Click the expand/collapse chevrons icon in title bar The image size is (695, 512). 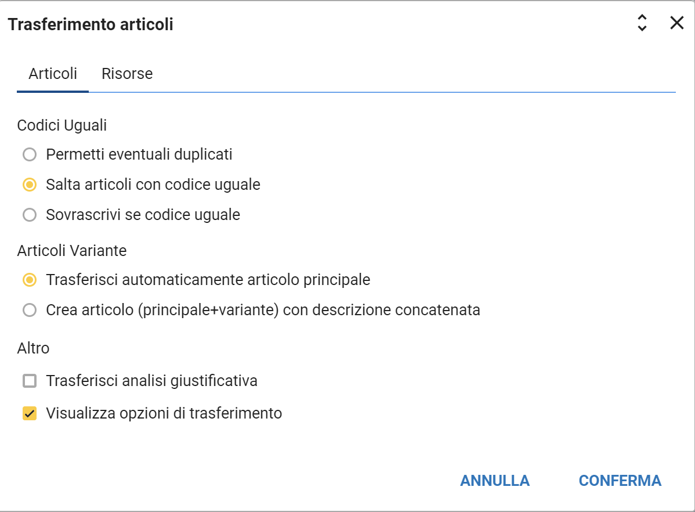pyautogui.click(x=642, y=23)
